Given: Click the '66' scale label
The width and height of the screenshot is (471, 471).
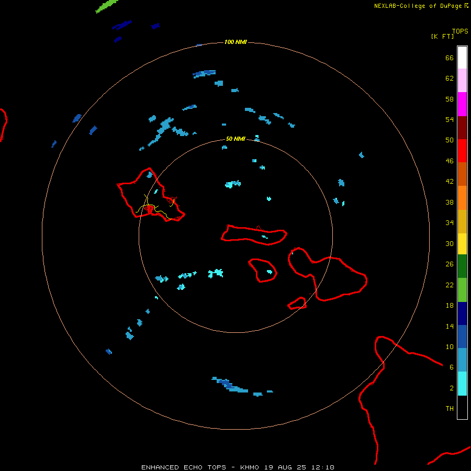Looking at the screenshot, I should point(450,58).
